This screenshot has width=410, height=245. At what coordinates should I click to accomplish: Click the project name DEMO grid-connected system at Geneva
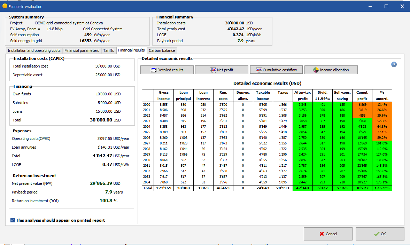[x=69, y=23]
